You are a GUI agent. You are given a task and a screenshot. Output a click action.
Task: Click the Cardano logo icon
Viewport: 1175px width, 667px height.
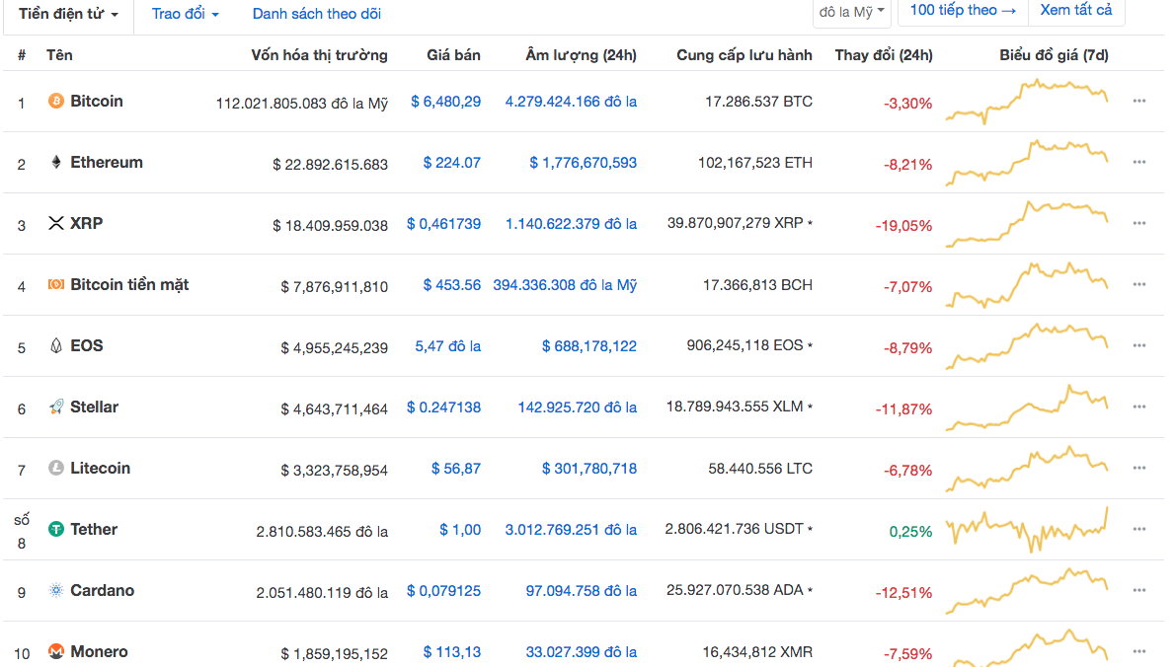coord(56,591)
